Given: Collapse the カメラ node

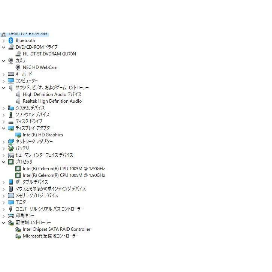Looking at the screenshot, I should click(x=3, y=61).
